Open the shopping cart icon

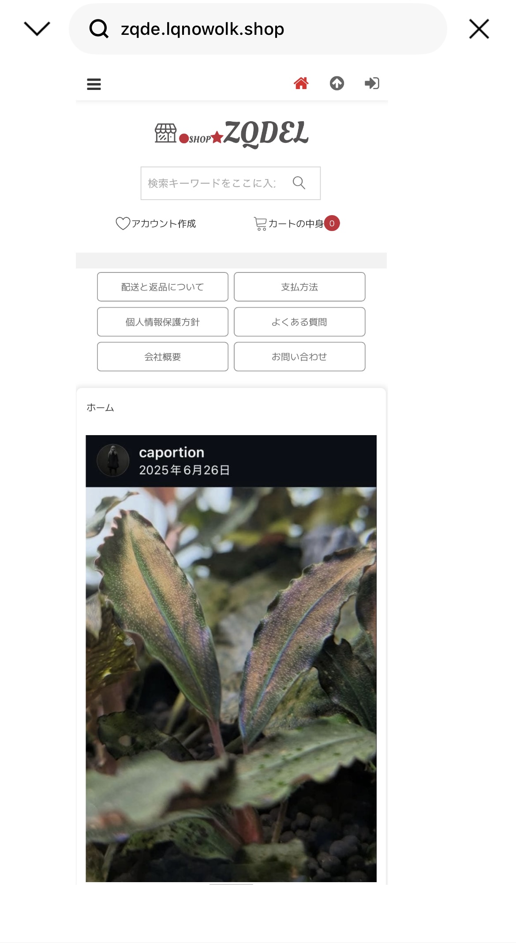260,224
